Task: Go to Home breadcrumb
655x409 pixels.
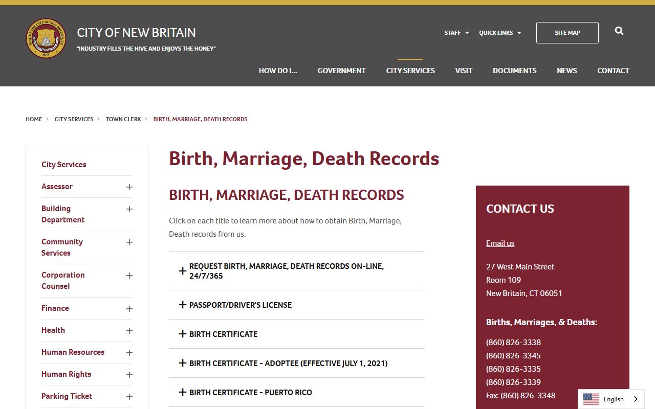Action: click(x=34, y=119)
